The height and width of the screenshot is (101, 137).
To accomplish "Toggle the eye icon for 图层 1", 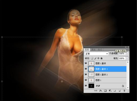I will tap(86, 80).
